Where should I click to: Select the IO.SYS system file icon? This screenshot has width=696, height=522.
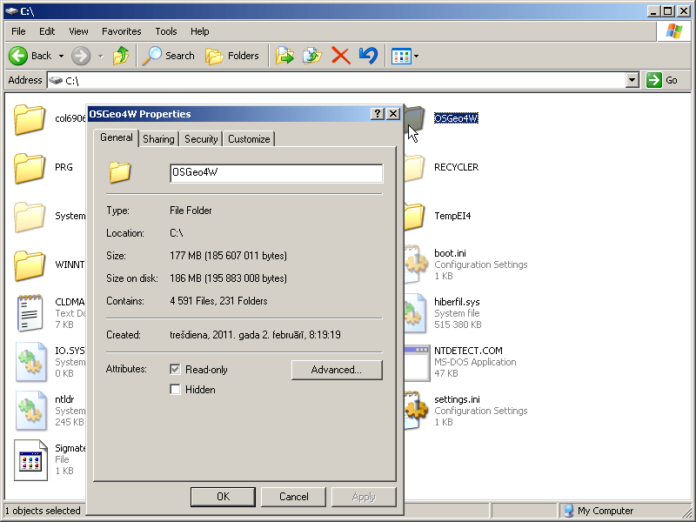pyautogui.click(x=30, y=362)
